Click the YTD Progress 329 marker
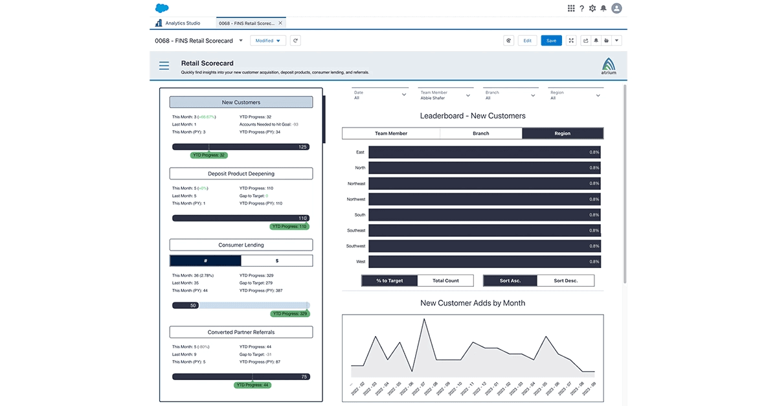 [x=289, y=313]
